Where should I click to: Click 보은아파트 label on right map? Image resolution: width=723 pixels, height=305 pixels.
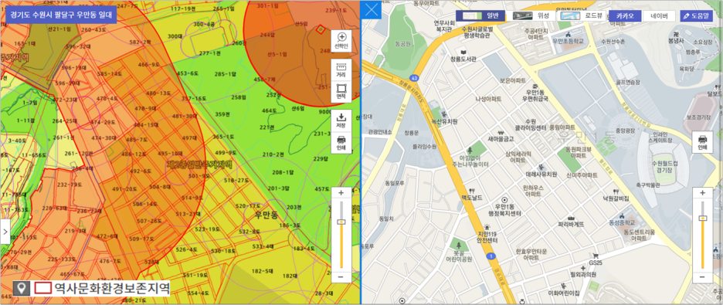[513, 80]
